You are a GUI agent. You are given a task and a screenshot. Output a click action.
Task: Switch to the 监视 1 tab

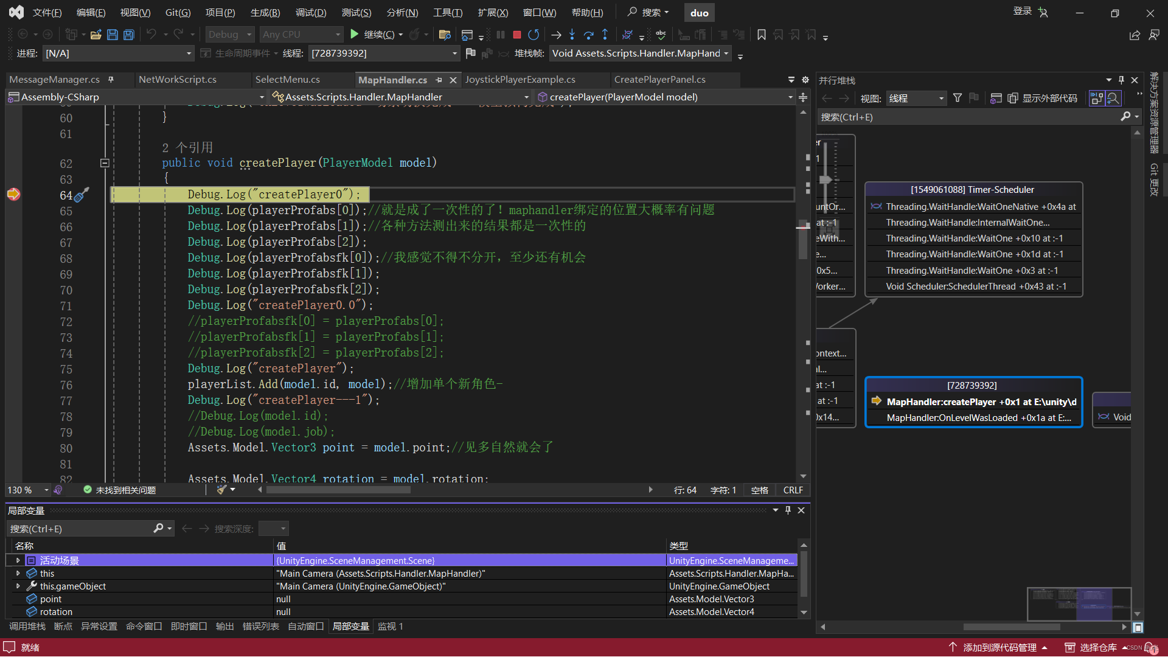click(x=391, y=626)
